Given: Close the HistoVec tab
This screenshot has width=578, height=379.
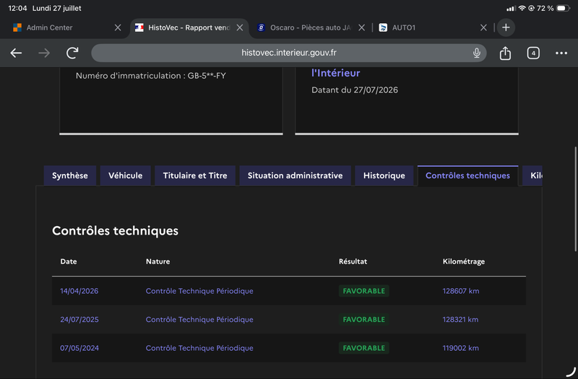Looking at the screenshot, I should pos(240,27).
